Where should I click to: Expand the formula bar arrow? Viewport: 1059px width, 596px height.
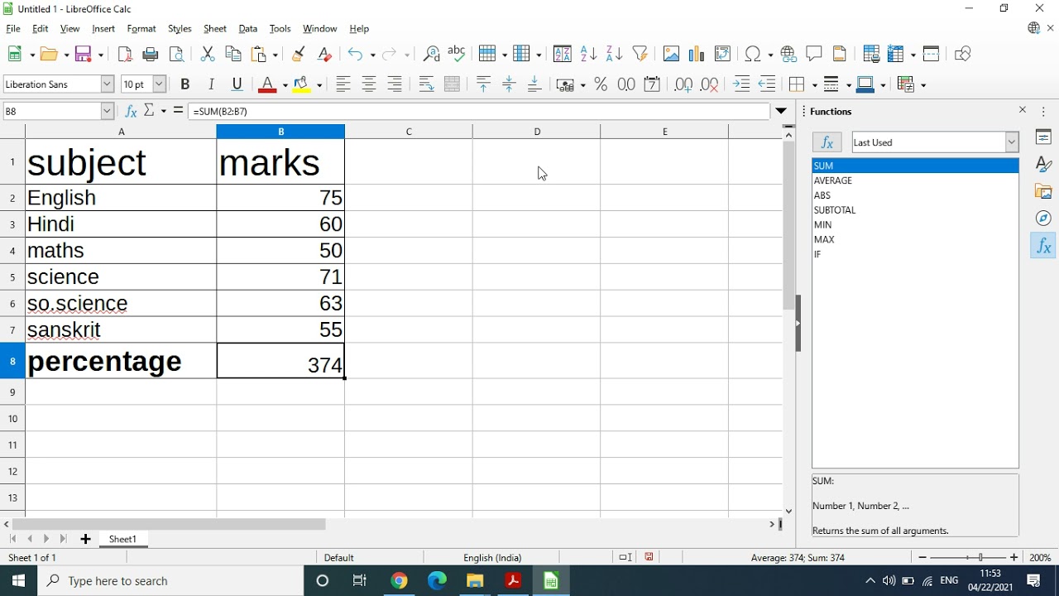coord(781,111)
